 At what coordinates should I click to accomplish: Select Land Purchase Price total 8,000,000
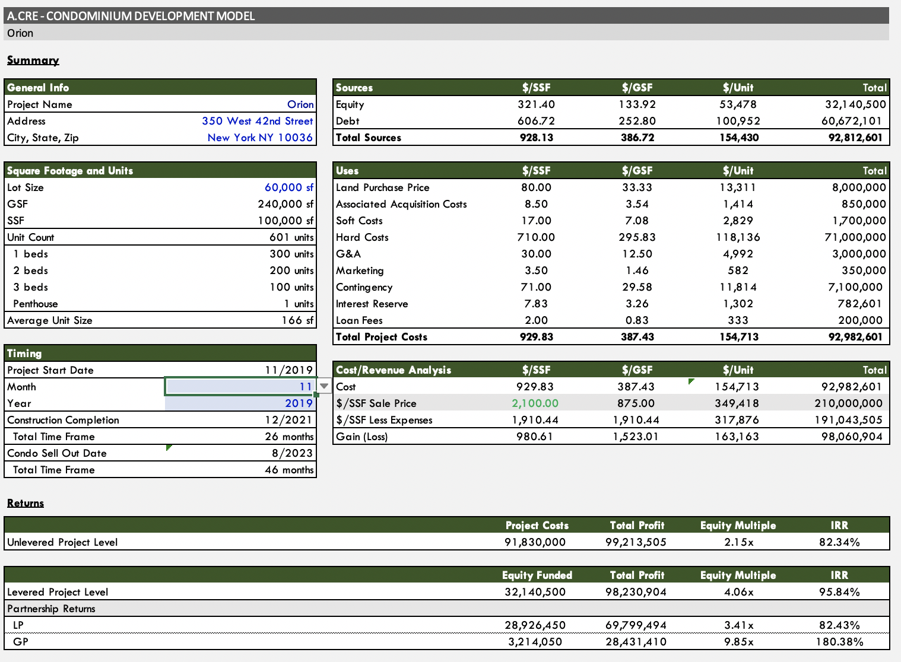(859, 187)
